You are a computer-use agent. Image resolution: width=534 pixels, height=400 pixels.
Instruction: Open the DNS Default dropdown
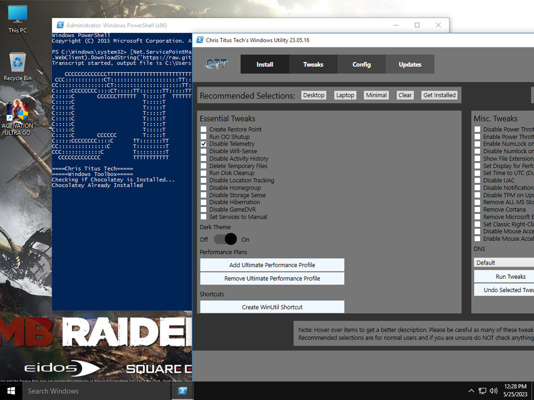pos(503,262)
